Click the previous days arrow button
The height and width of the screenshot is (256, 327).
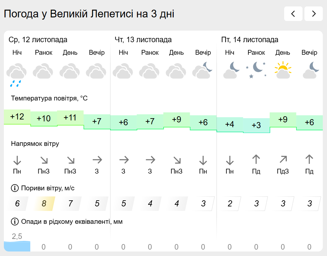[x=293, y=14]
